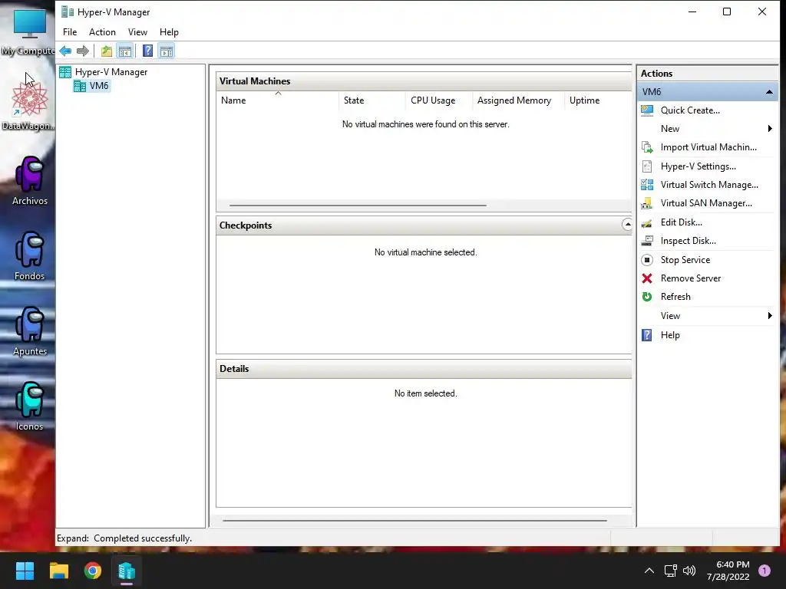Click the Inspect Disk icon
The image size is (786, 589).
coord(647,241)
